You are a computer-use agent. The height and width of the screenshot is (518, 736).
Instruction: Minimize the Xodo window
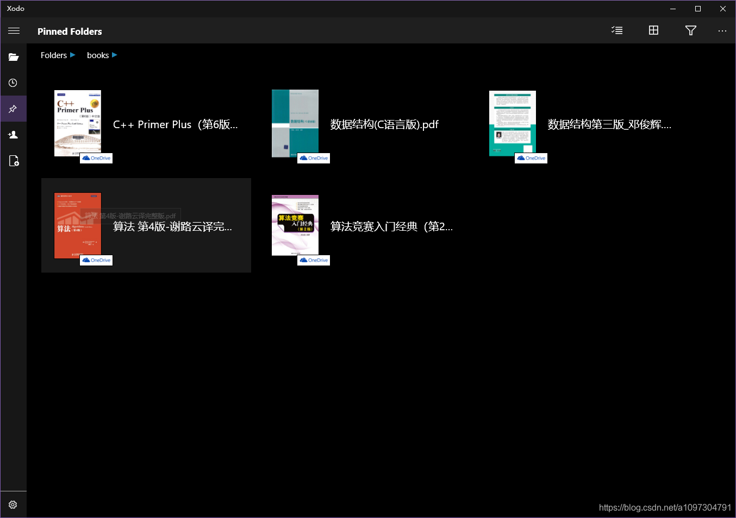tap(673, 9)
